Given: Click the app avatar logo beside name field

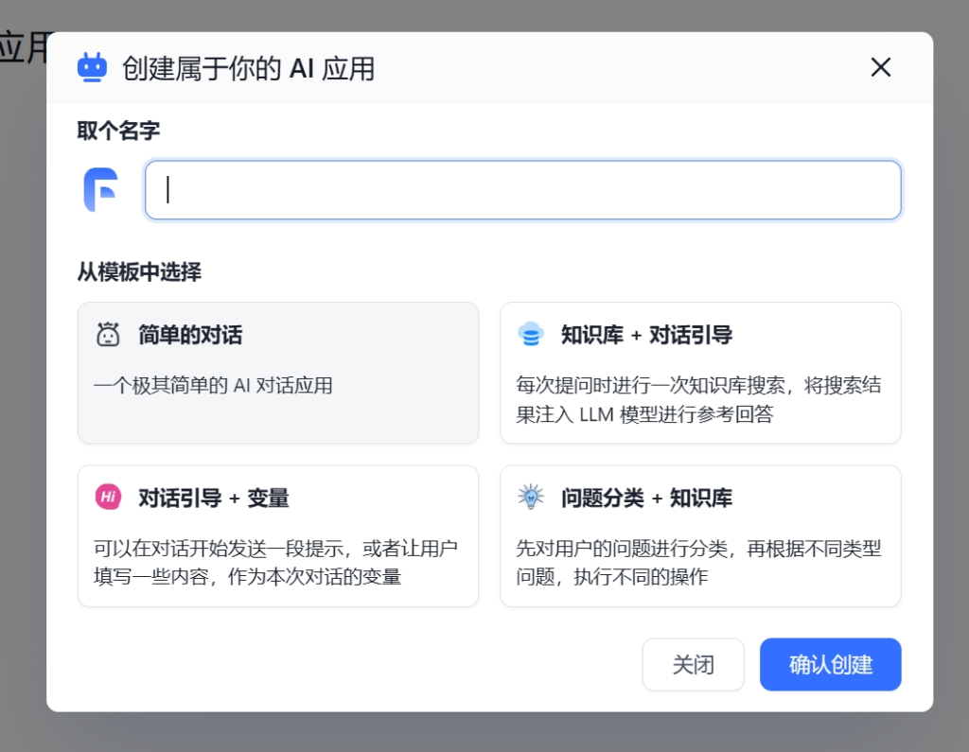Looking at the screenshot, I should click(100, 190).
